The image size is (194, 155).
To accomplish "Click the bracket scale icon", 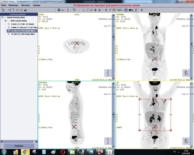I will point(68,10).
